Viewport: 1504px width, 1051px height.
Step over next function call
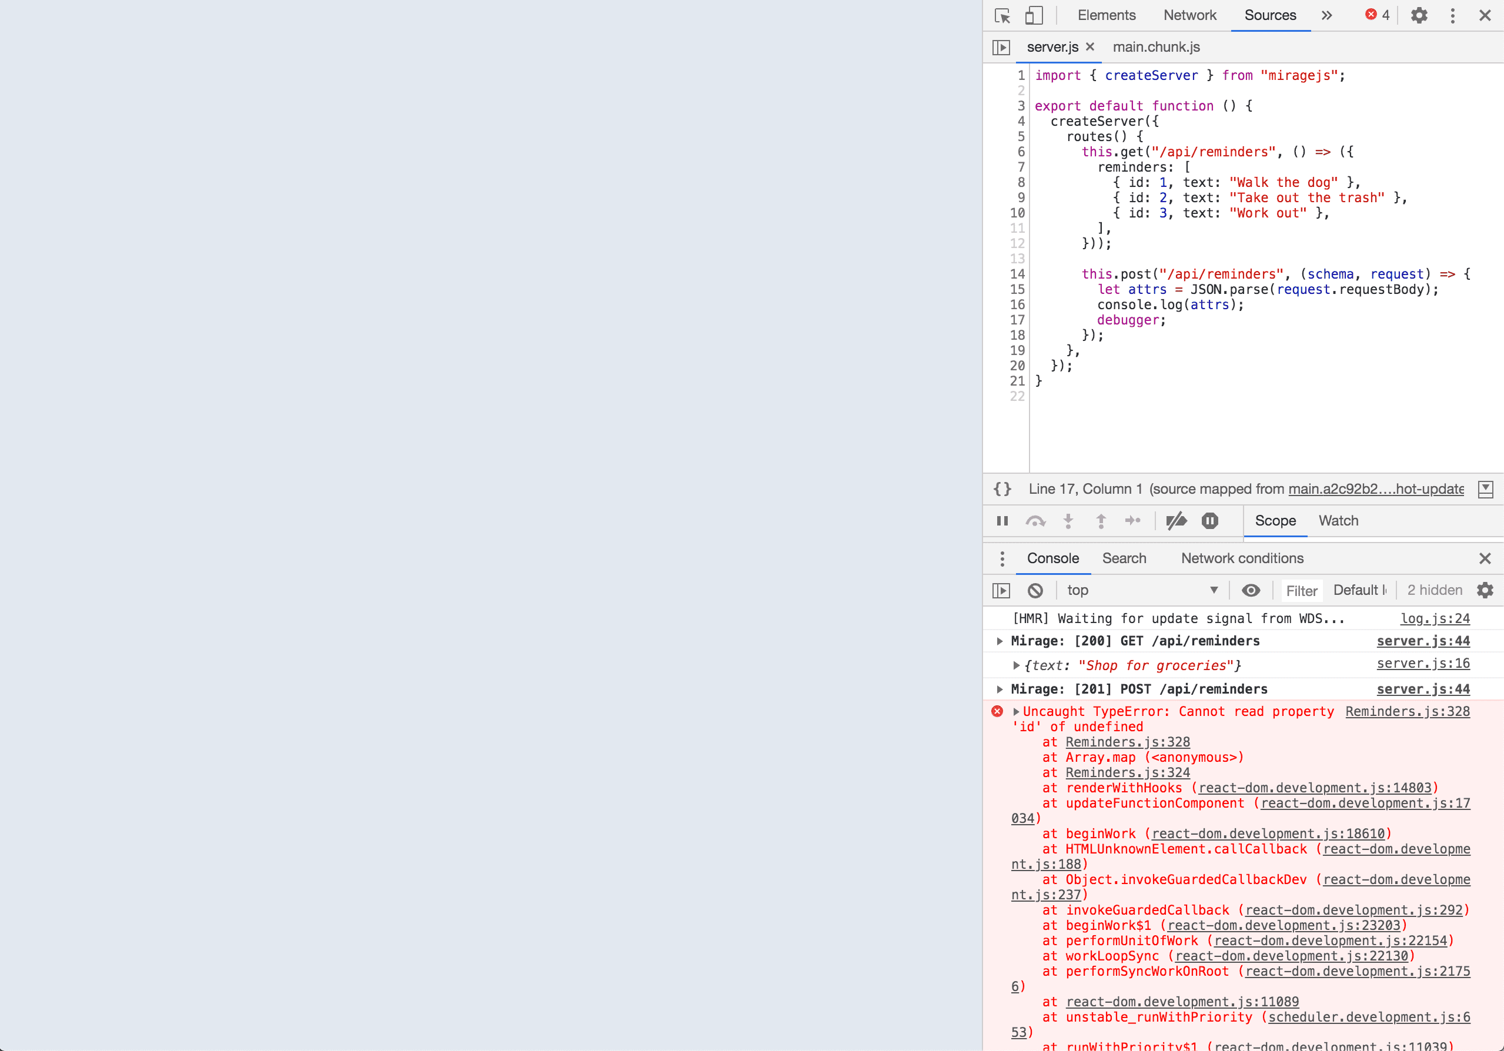pyautogui.click(x=1035, y=521)
